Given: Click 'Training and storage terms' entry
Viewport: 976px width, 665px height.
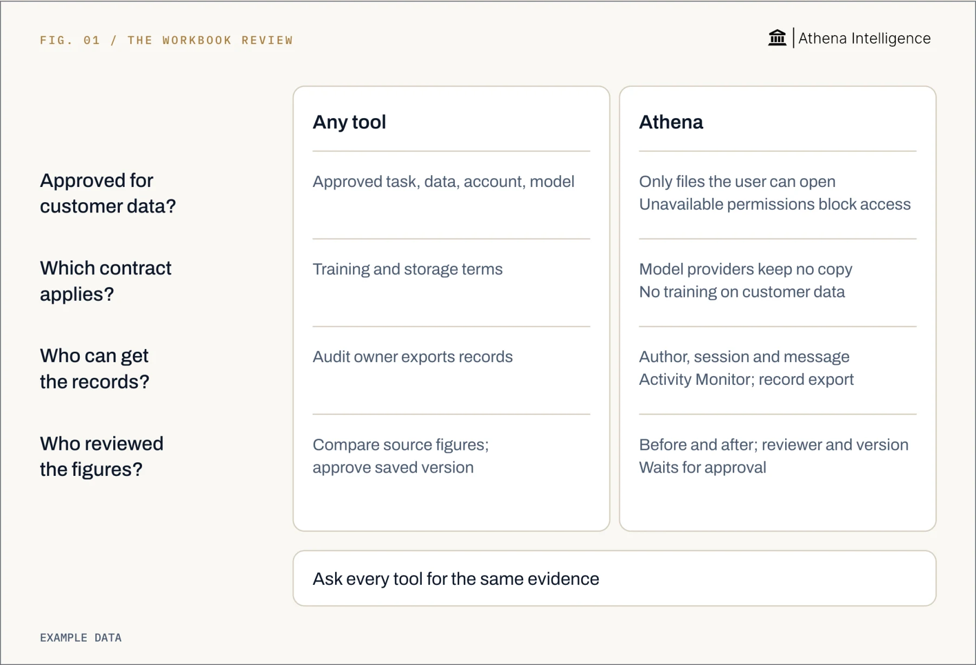Looking at the screenshot, I should click(408, 269).
